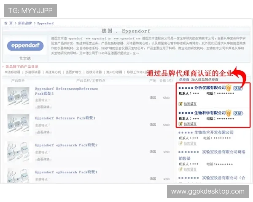
Task: Click the message icon under 生物技术开发有限公司
Action: pyautogui.click(x=180, y=143)
